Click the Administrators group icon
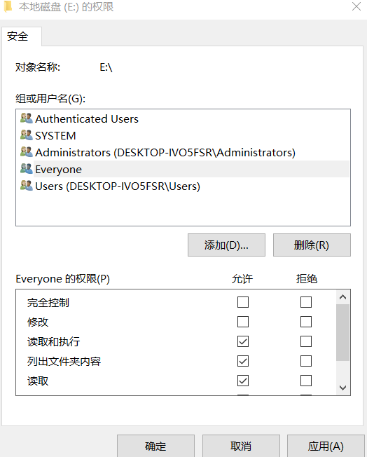Screen dimensions: 367x457 [x=26, y=152]
